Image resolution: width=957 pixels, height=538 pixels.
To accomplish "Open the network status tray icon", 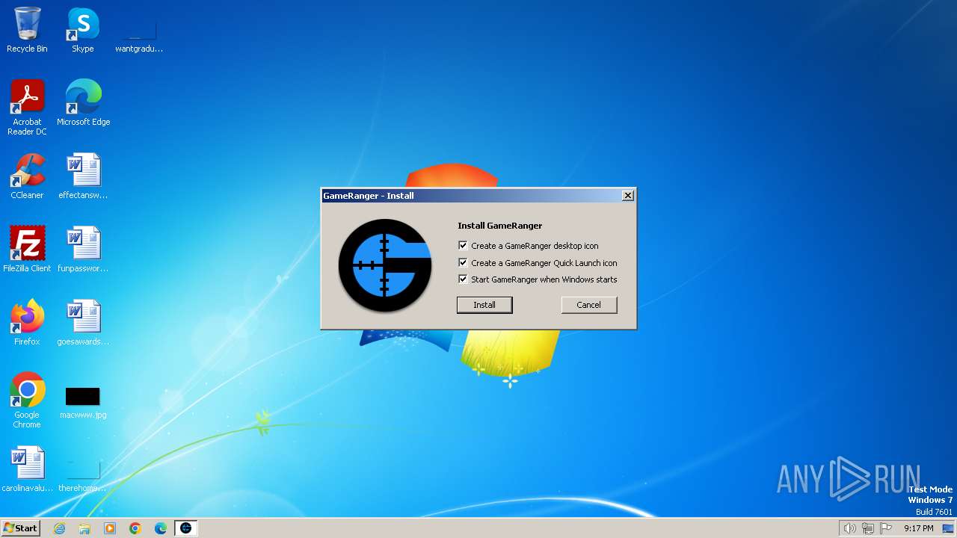I will 868,528.
